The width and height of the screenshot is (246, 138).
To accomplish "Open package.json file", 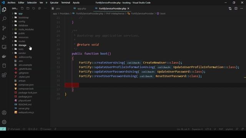I will [x=25, y=97].
